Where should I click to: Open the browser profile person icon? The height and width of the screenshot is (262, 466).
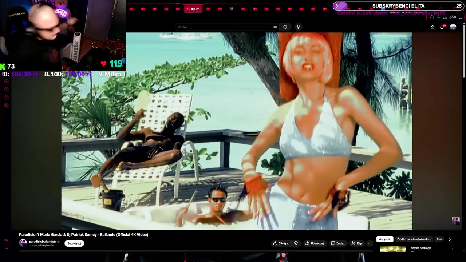[x=438, y=17]
